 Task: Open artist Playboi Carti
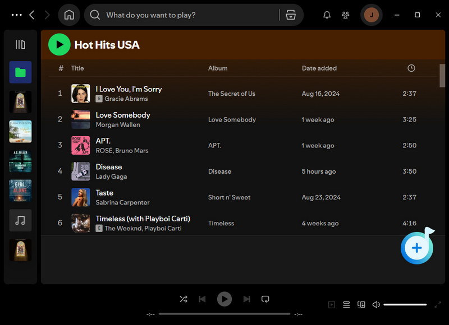click(x=163, y=229)
